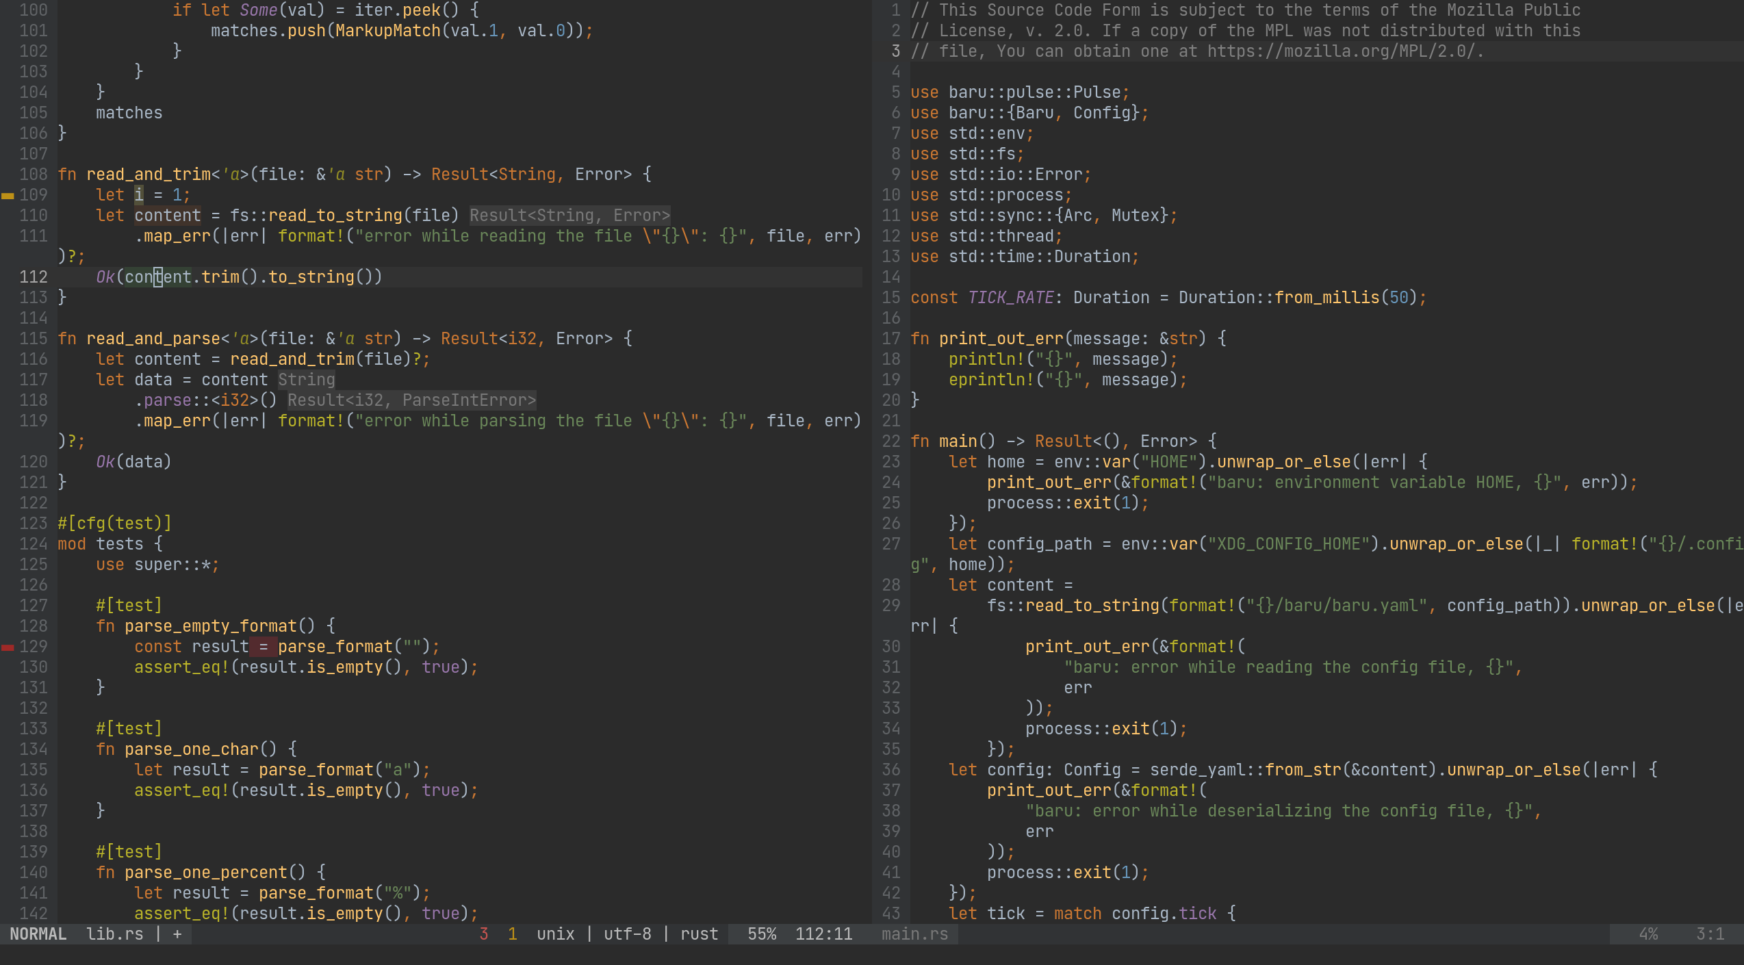Select lib.rs filename in left statusline
Screen dimensions: 1744x965
tap(114, 934)
